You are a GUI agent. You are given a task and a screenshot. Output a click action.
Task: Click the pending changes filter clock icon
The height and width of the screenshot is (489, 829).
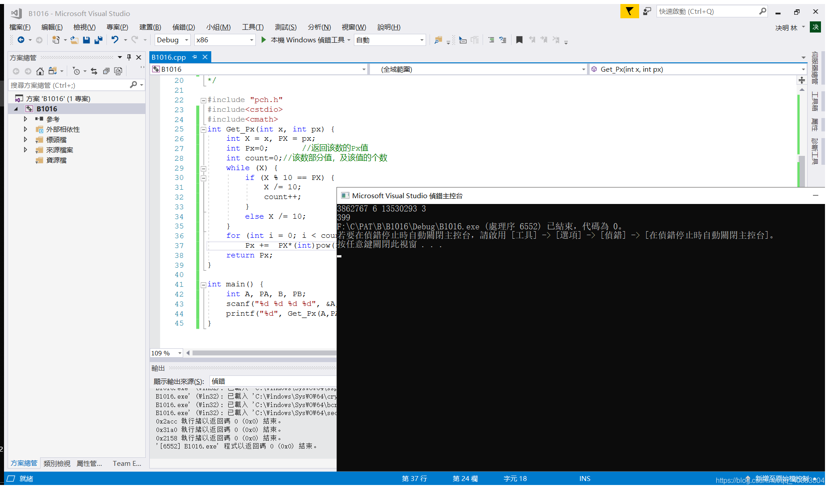point(76,71)
